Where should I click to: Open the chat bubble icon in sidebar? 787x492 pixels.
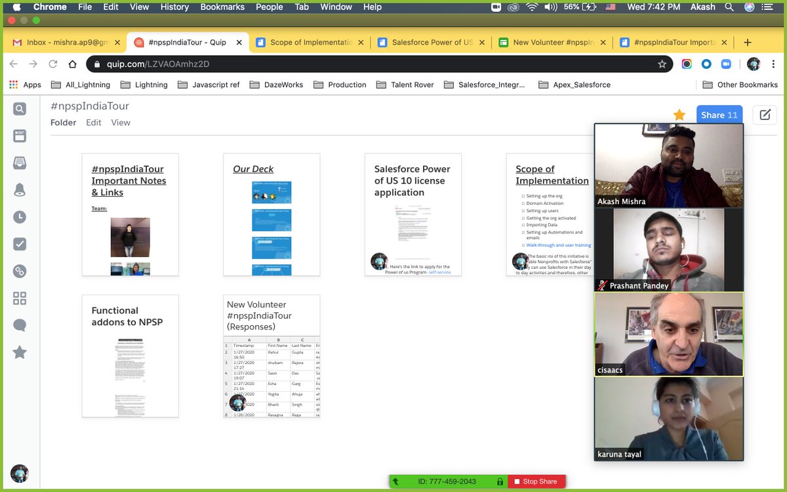pos(20,325)
